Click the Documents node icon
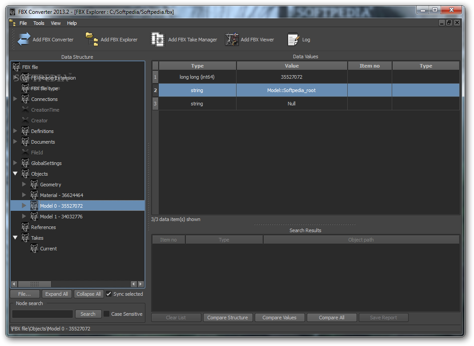Screen dimensions: 474x346 tap(25, 141)
